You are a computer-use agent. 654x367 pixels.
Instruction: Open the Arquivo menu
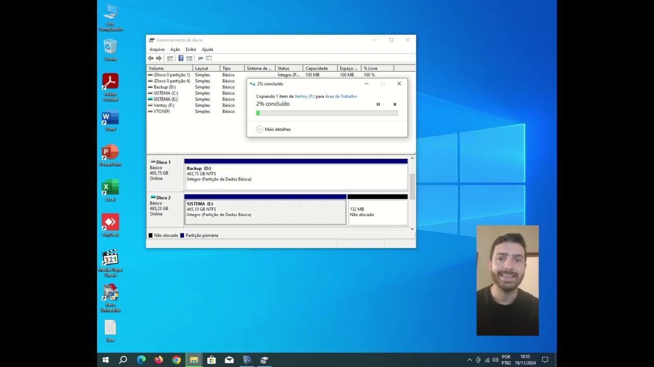[157, 49]
